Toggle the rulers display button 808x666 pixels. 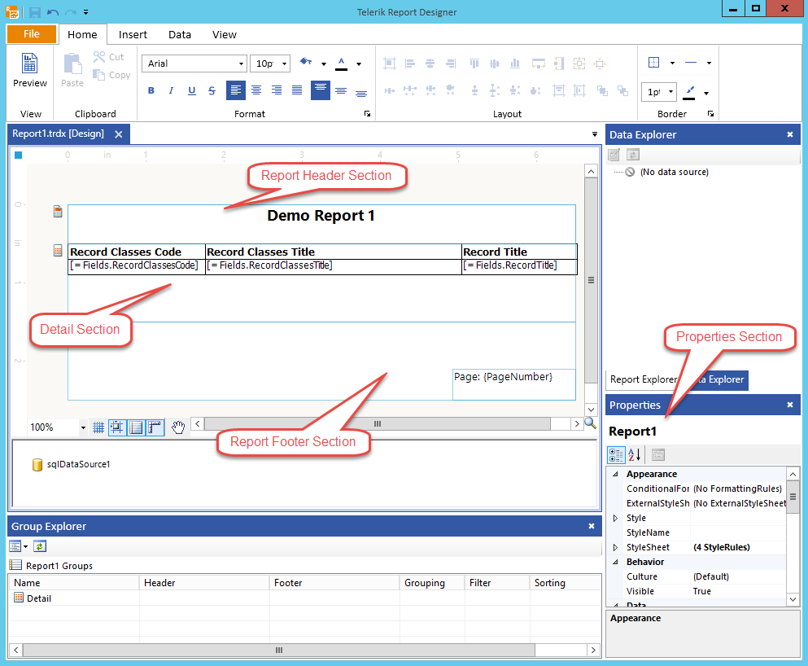(x=155, y=427)
